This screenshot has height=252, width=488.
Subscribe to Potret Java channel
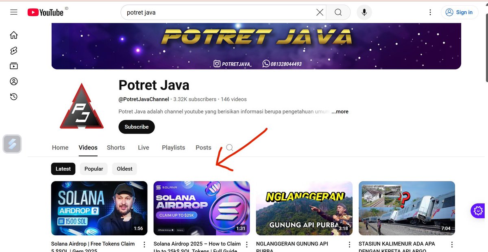pyautogui.click(x=137, y=127)
